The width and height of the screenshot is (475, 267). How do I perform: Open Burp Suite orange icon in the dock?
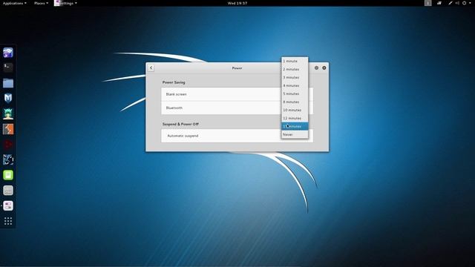point(8,129)
